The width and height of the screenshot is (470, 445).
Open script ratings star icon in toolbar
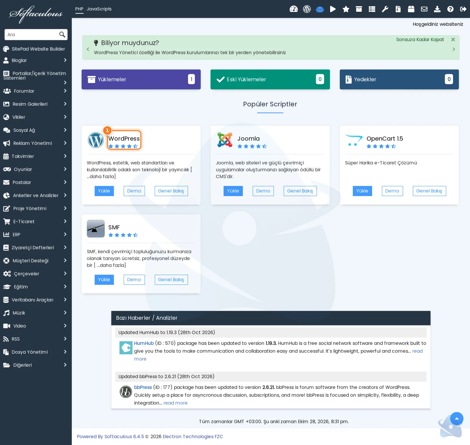click(346, 9)
